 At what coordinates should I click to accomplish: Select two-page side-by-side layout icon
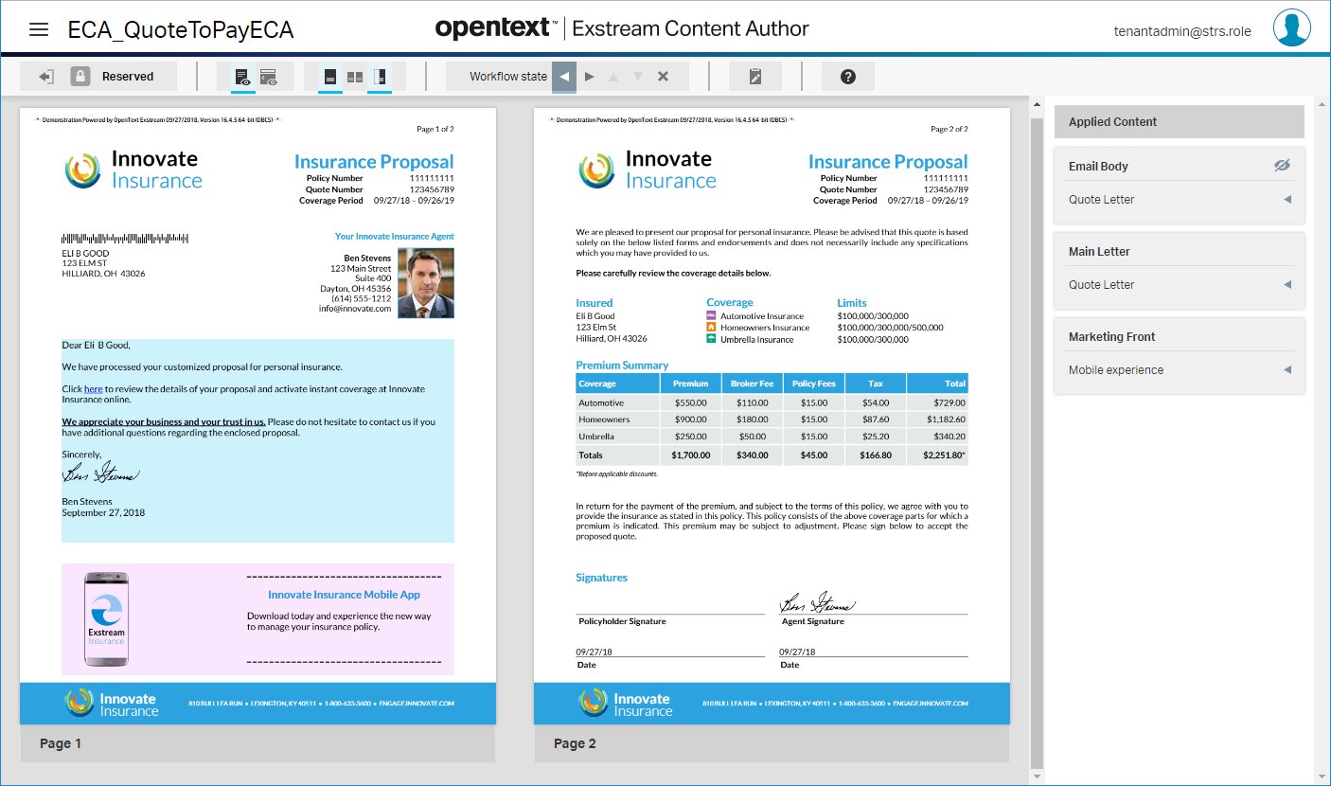[355, 77]
